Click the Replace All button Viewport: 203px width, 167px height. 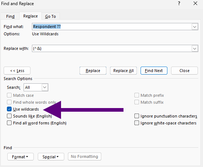point(123,71)
